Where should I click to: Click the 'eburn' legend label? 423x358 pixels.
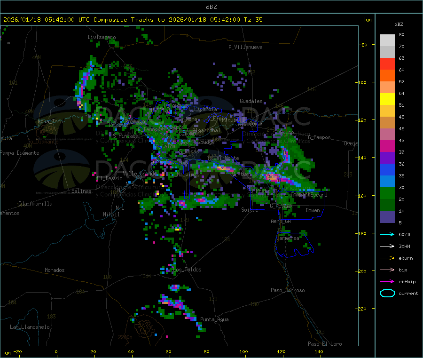[406, 258]
